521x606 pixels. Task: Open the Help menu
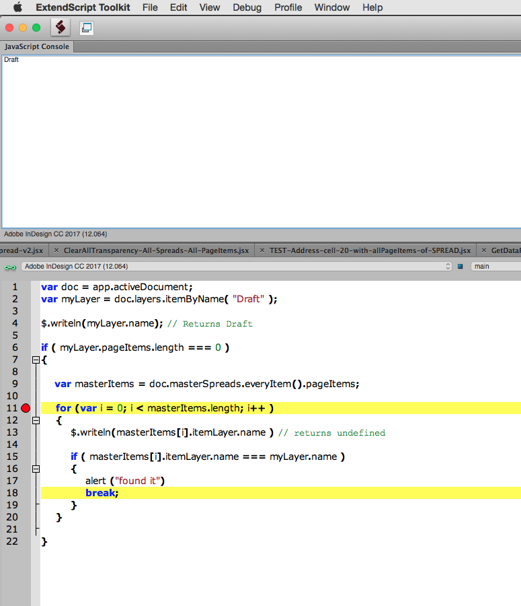click(372, 7)
